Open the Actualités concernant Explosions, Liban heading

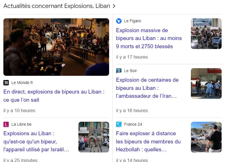tap(57, 6)
